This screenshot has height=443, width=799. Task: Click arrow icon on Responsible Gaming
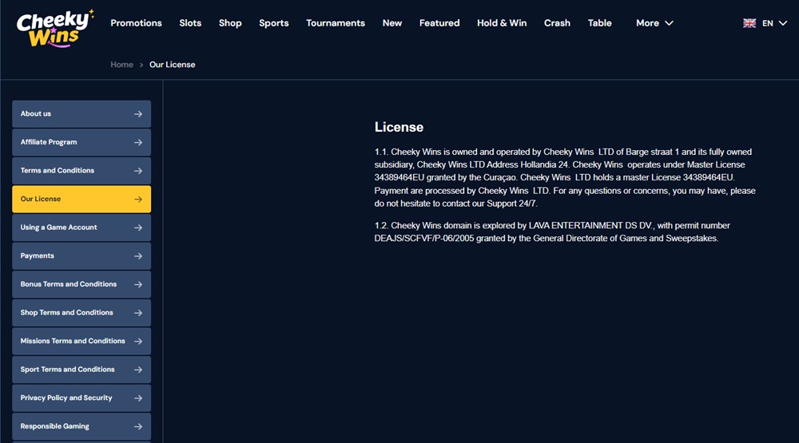[138, 427]
